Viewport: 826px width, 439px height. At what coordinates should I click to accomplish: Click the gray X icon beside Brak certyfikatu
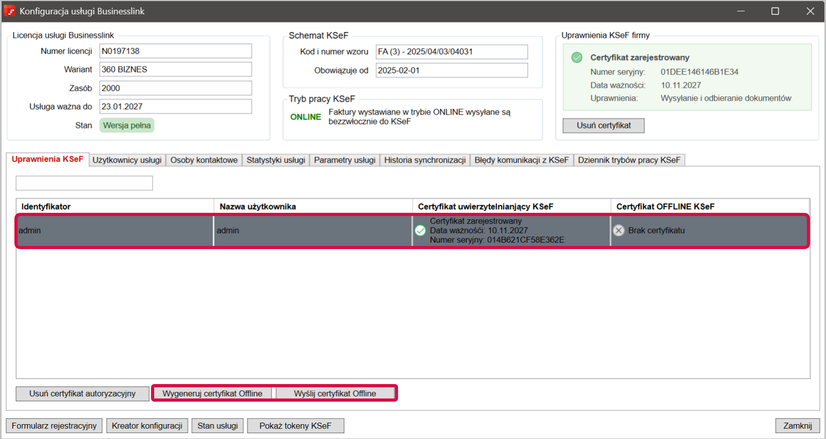coord(618,230)
